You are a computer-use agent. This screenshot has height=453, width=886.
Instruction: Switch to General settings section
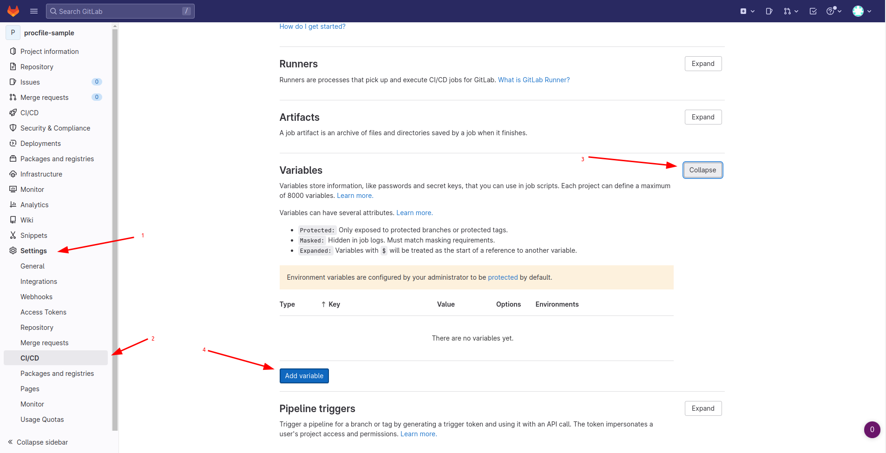click(x=32, y=266)
